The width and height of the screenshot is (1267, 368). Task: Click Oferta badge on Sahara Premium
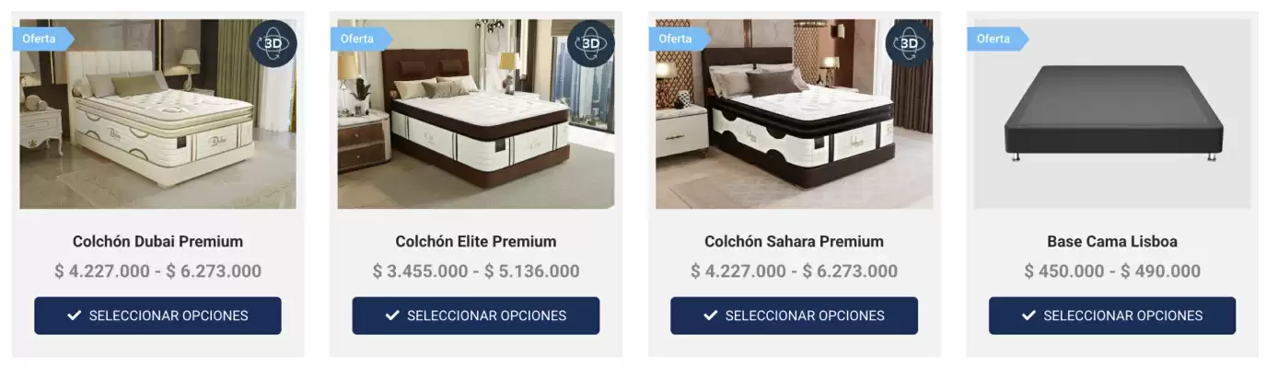pyautogui.click(x=679, y=39)
